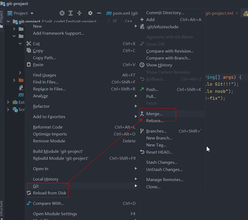
Task: Select Build Module 'git-project' item
Action: (82, 151)
